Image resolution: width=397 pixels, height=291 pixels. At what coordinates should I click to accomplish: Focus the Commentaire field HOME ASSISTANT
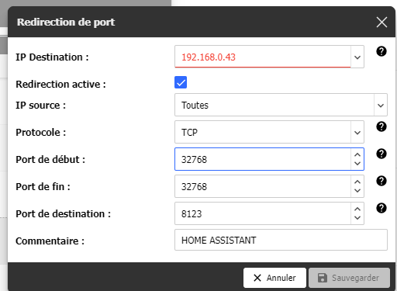pyautogui.click(x=281, y=240)
